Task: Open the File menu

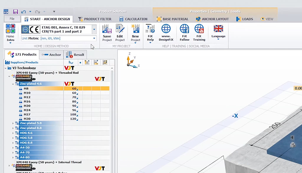Action: 12,19
